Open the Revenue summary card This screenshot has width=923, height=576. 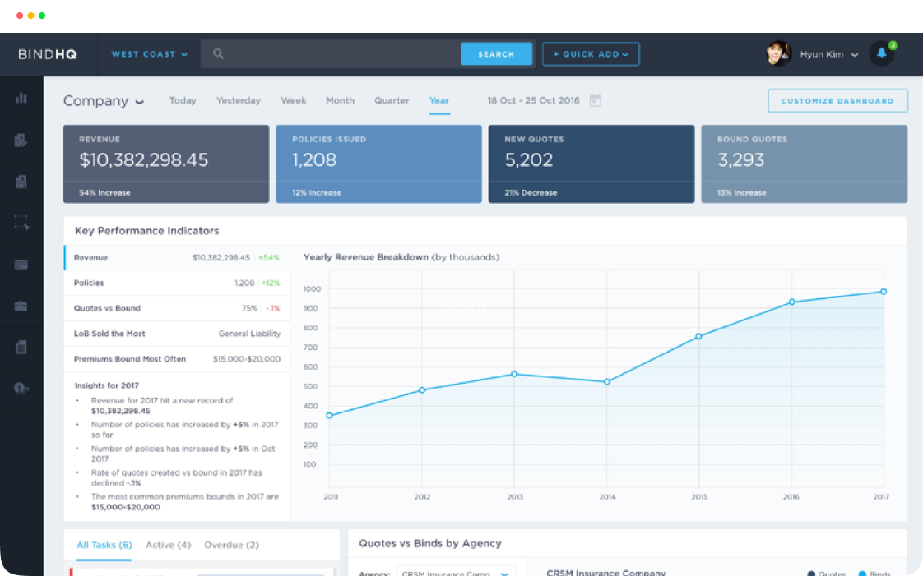[166, 164]
